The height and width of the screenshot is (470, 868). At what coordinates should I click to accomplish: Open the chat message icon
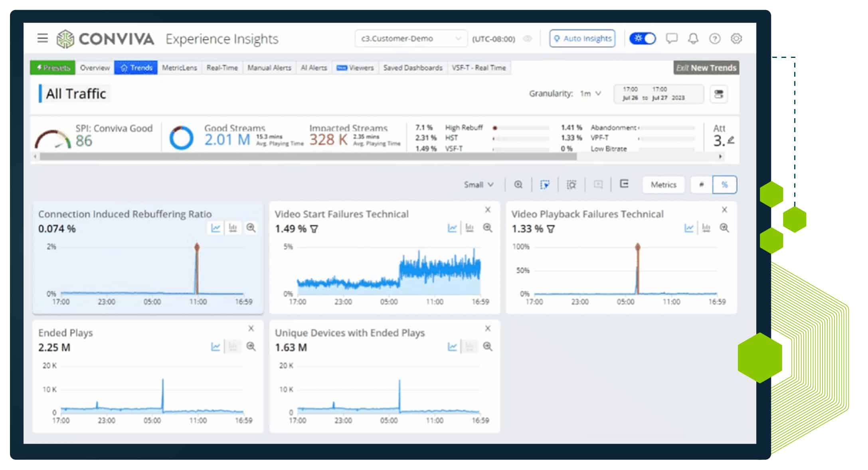[x=672, y=38]
